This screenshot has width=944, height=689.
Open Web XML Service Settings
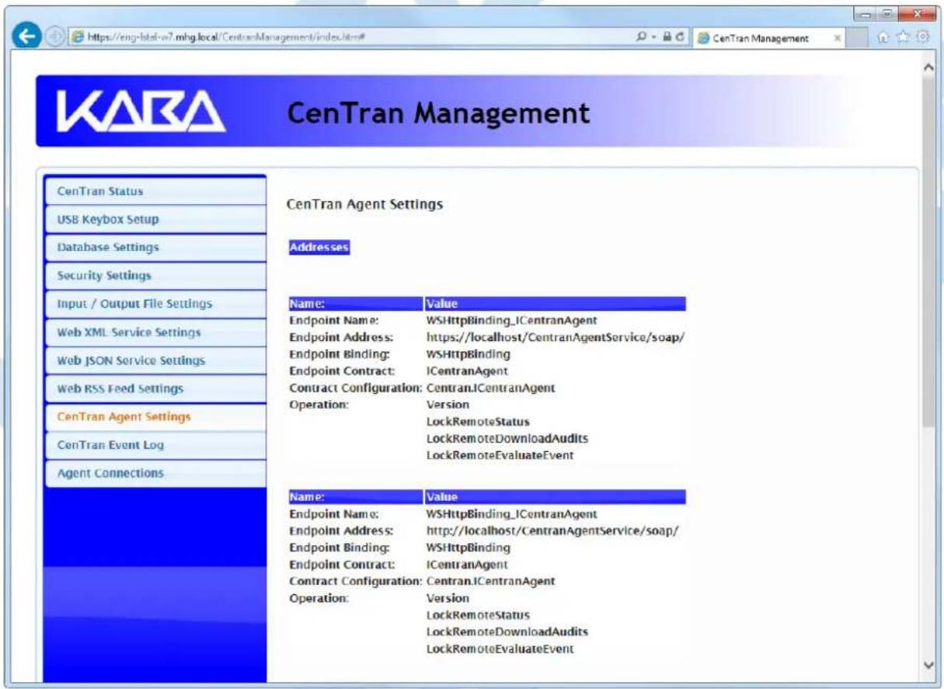[155, 332]
